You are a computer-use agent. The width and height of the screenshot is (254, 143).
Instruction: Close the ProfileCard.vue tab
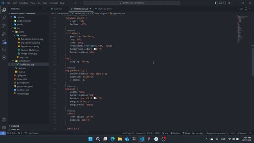pyautogui.click(x=90, y=9)
